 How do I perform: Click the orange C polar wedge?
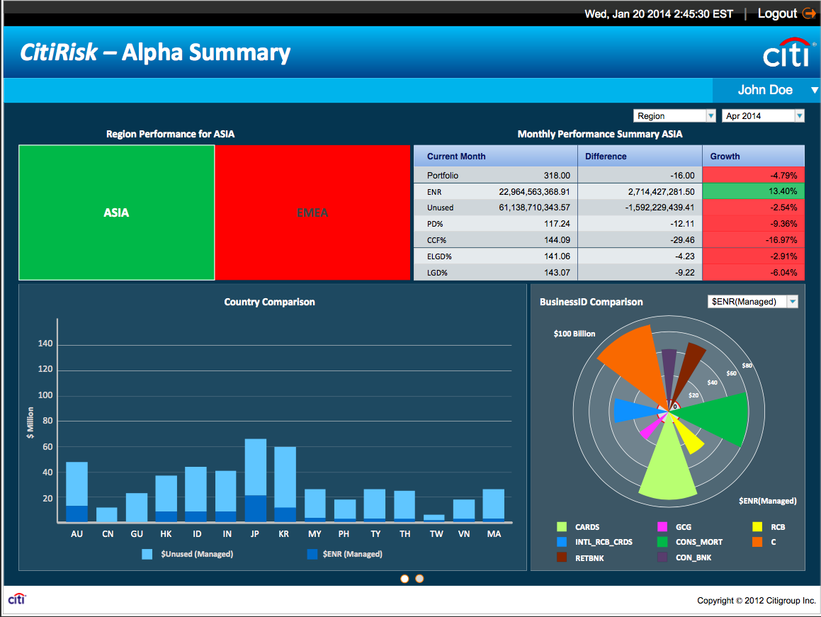point(635,363)
